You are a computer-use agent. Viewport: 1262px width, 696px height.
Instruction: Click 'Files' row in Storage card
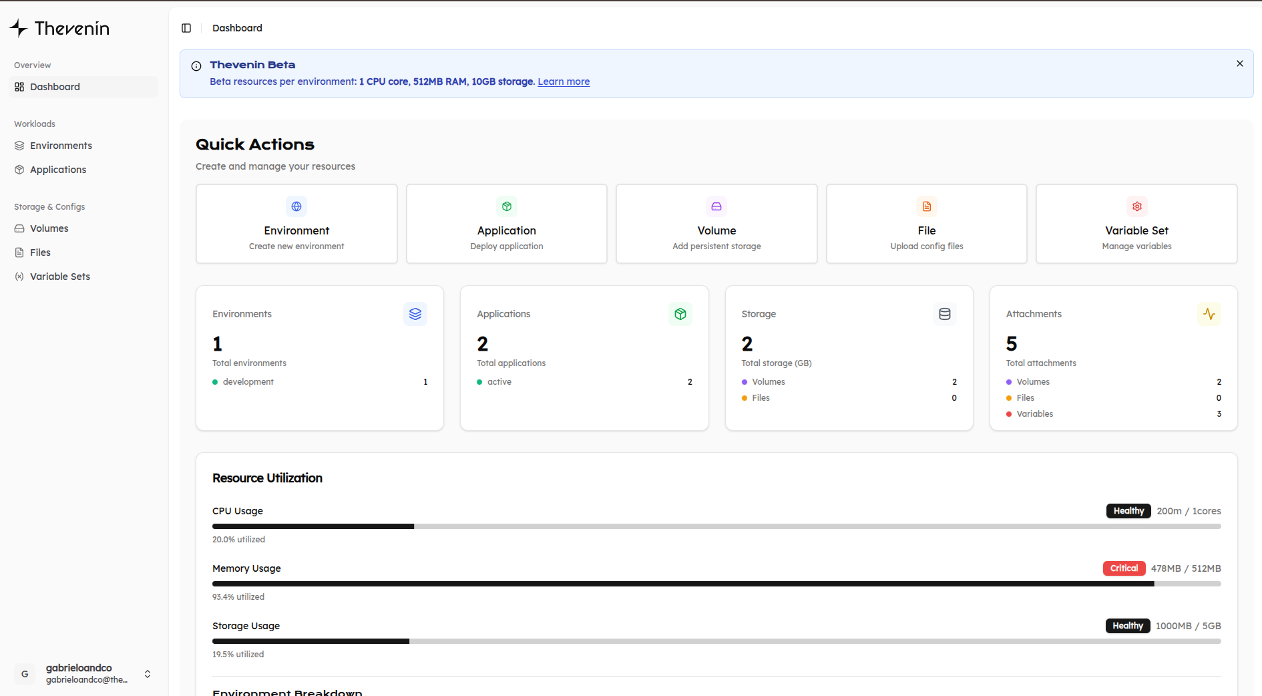point(849,398)
